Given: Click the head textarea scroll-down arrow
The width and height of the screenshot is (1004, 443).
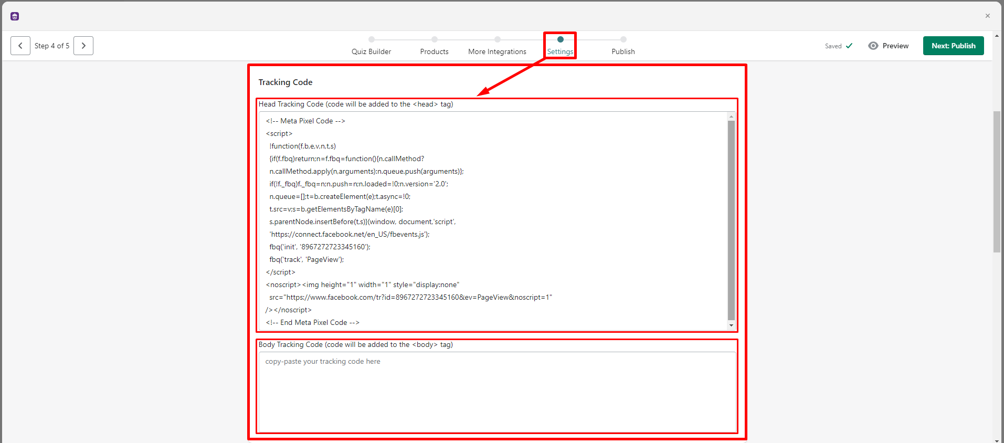Looking at the screenshot, I should click(731, 325).
